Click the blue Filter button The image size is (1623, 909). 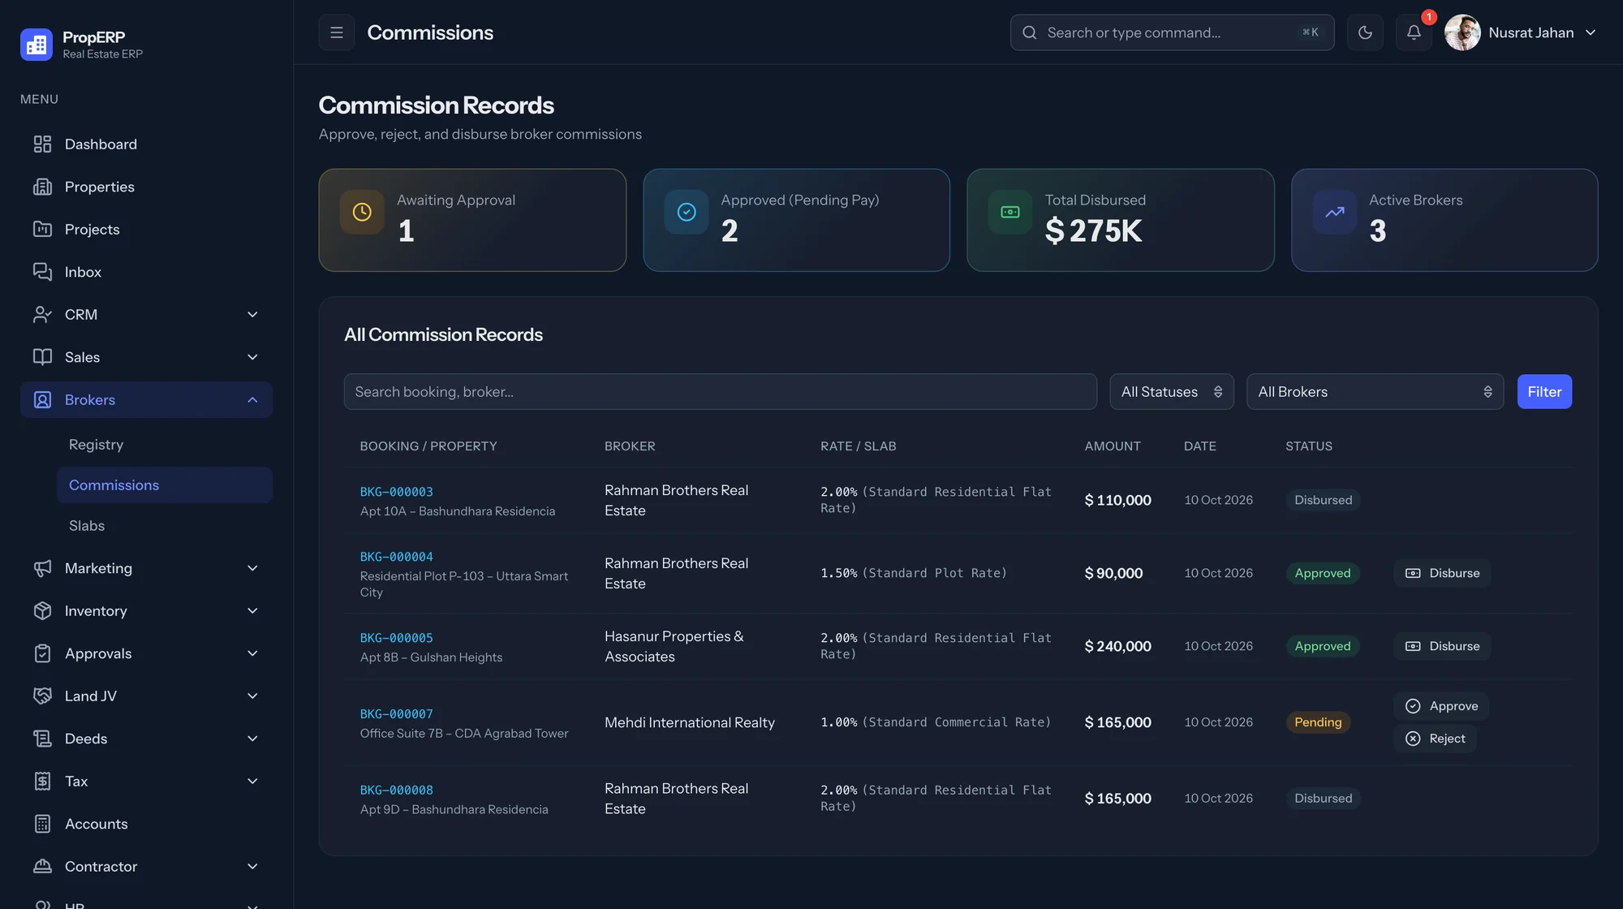pyautogui.click(x=1544, y=392)
